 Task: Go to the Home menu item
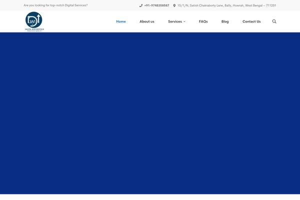click(121, 21)
